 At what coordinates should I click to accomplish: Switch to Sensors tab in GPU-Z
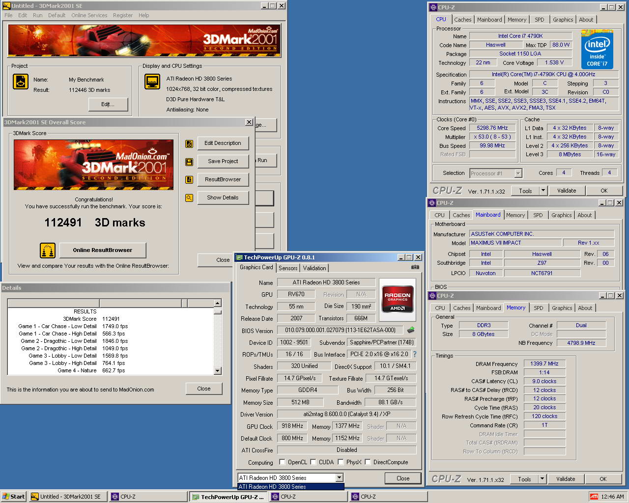tap(288, 268)
